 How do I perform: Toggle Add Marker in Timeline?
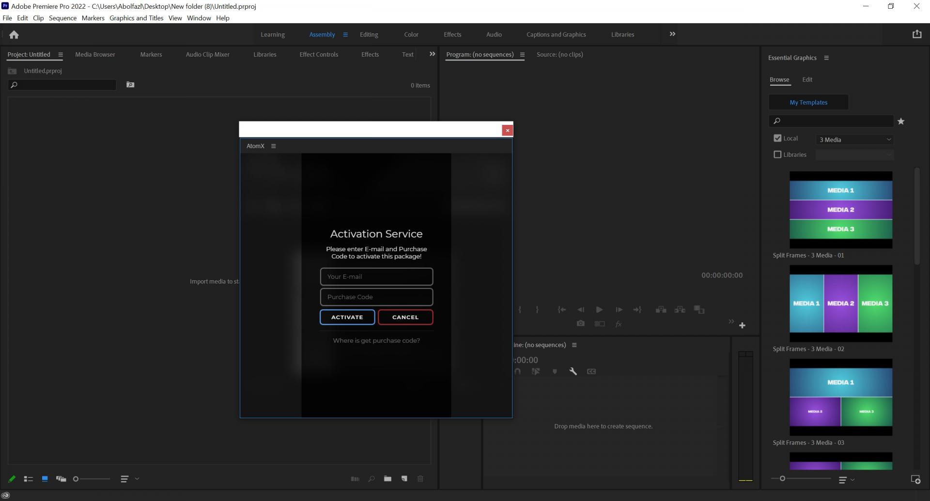click(x=555, y=371)
